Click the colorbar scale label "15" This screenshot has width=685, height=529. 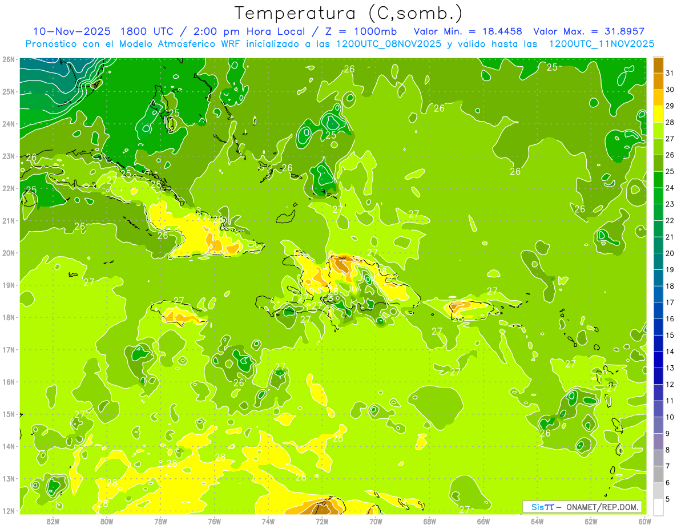coord(670,335)
